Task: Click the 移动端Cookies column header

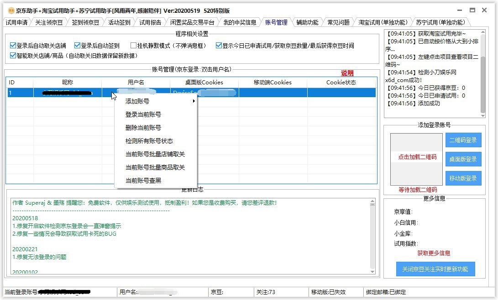Action: coord(273,83)
